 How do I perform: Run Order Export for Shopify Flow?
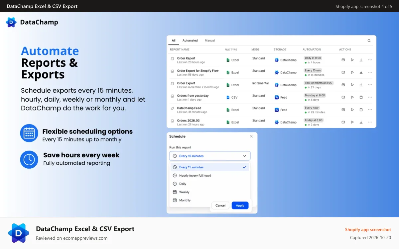(x=352, y=72)
